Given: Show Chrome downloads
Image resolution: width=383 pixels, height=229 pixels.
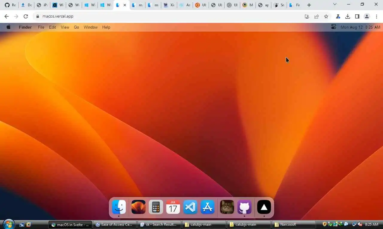Looking at the screenshot, I should click(348, 16).
